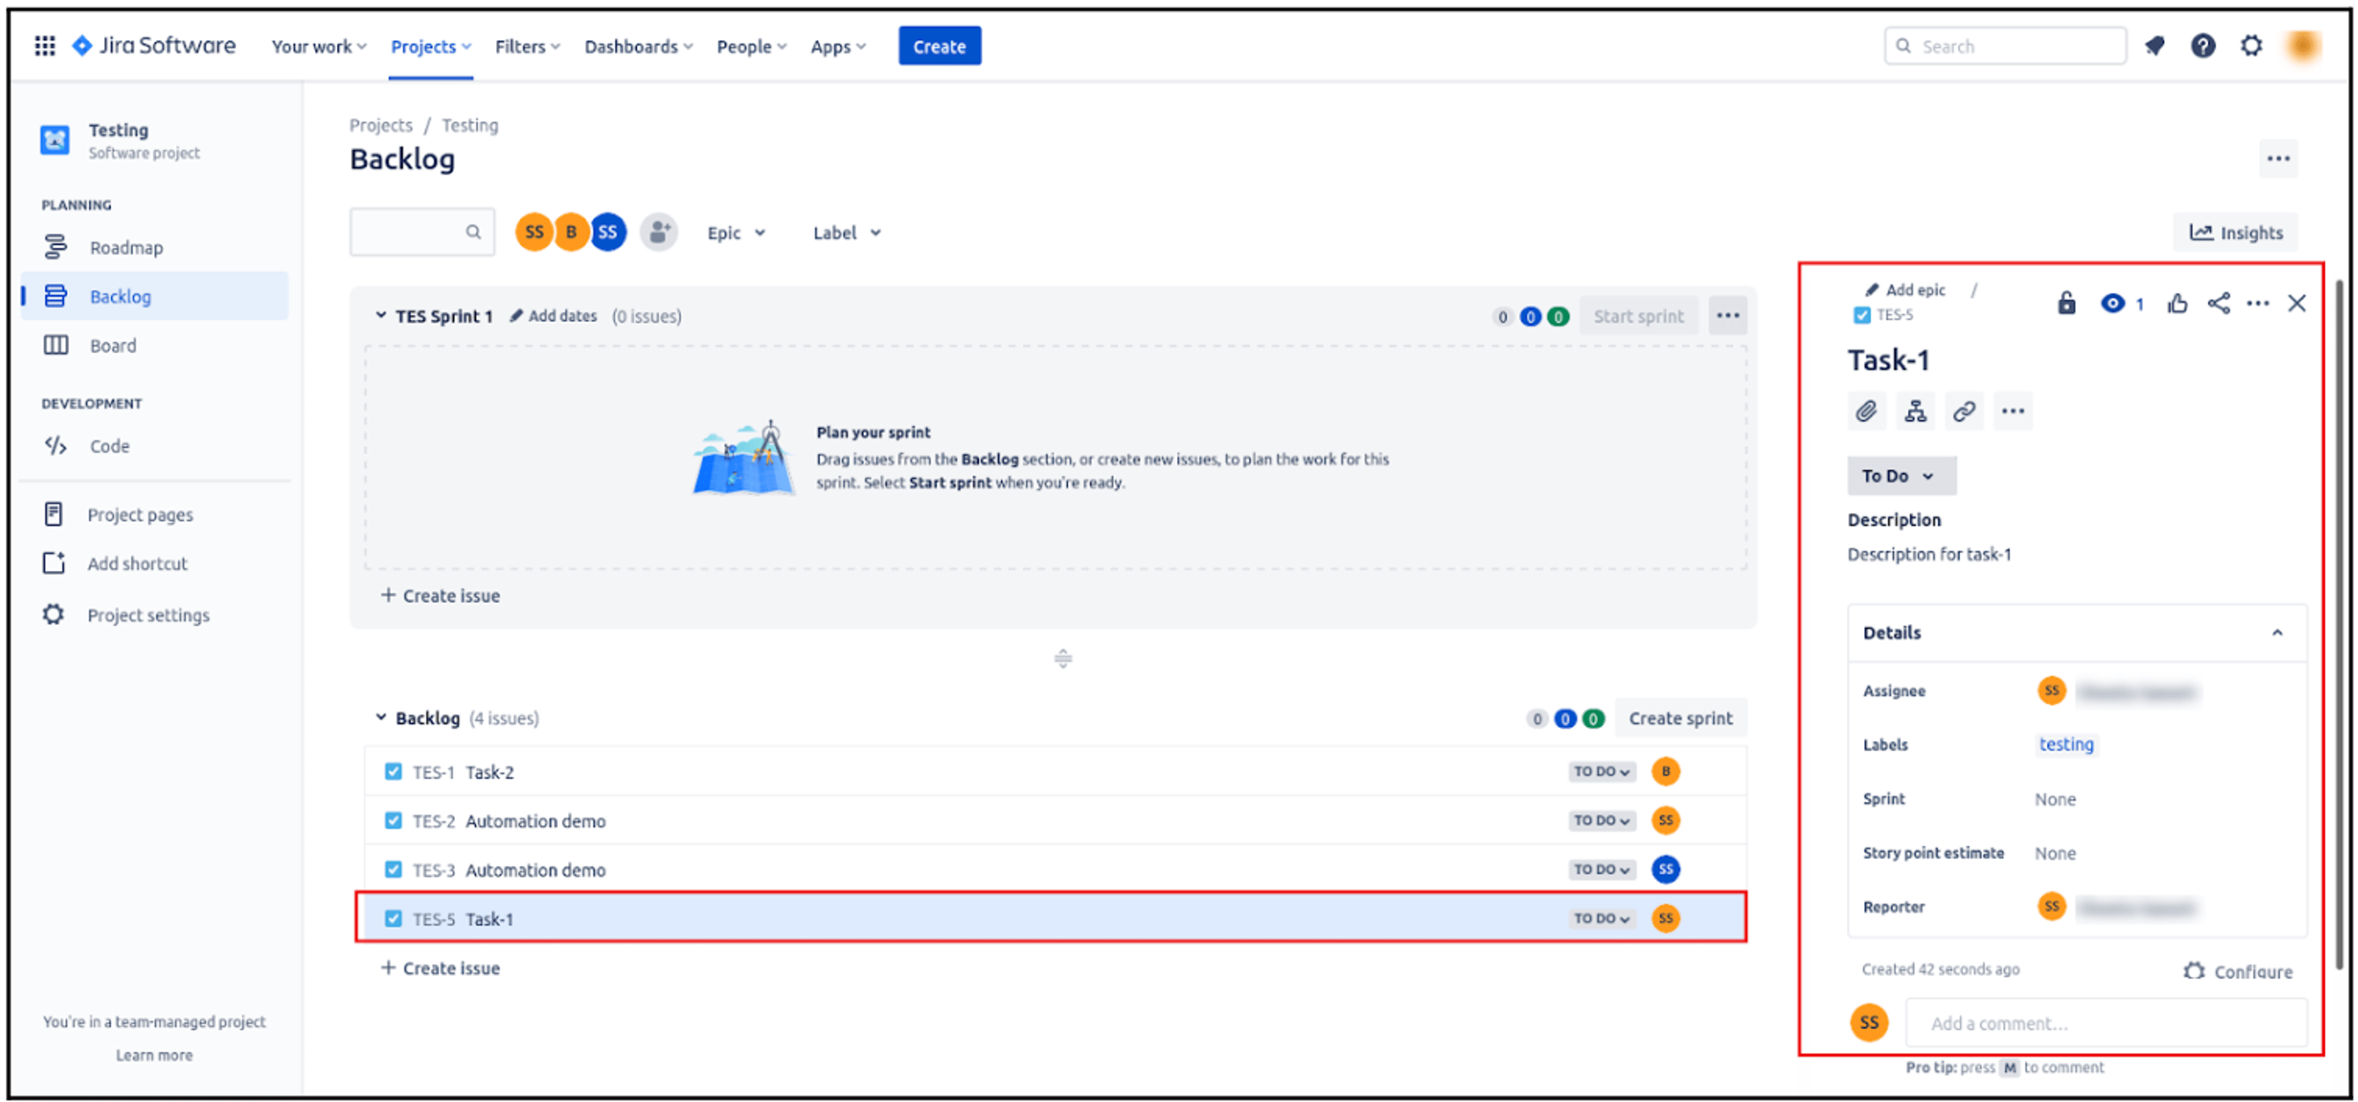The image size is (2358, 1102).
Task: Open the Dashboards menu
Action: tap(638, 46)
